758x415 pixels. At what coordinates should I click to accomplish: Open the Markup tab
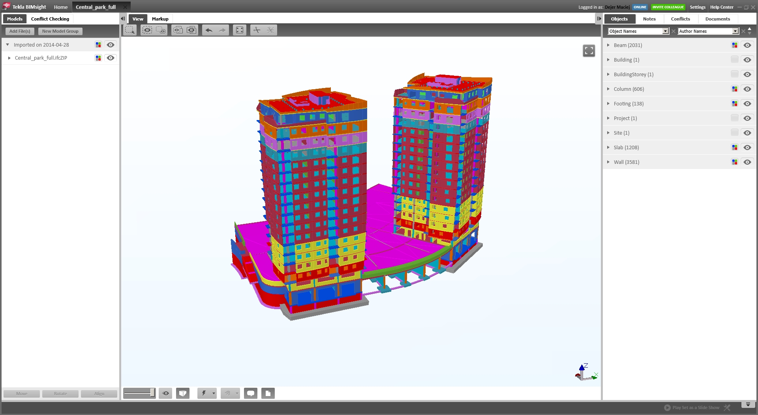[160, 19]
